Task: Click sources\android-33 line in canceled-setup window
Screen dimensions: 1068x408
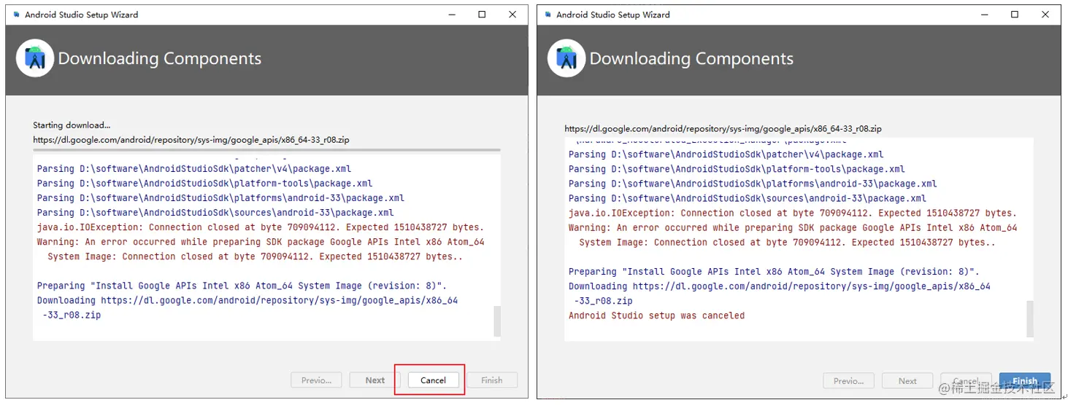Action: click(748, 198)
